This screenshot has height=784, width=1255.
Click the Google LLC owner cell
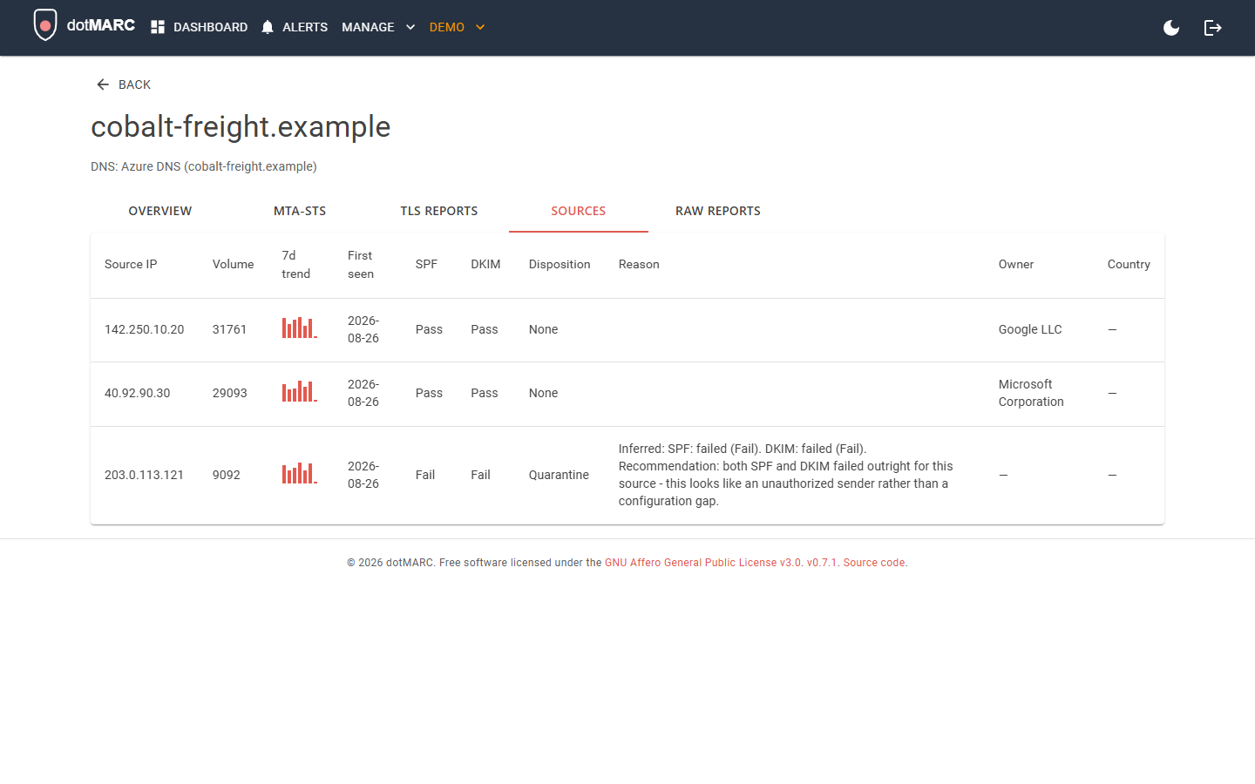[1030, 330]
